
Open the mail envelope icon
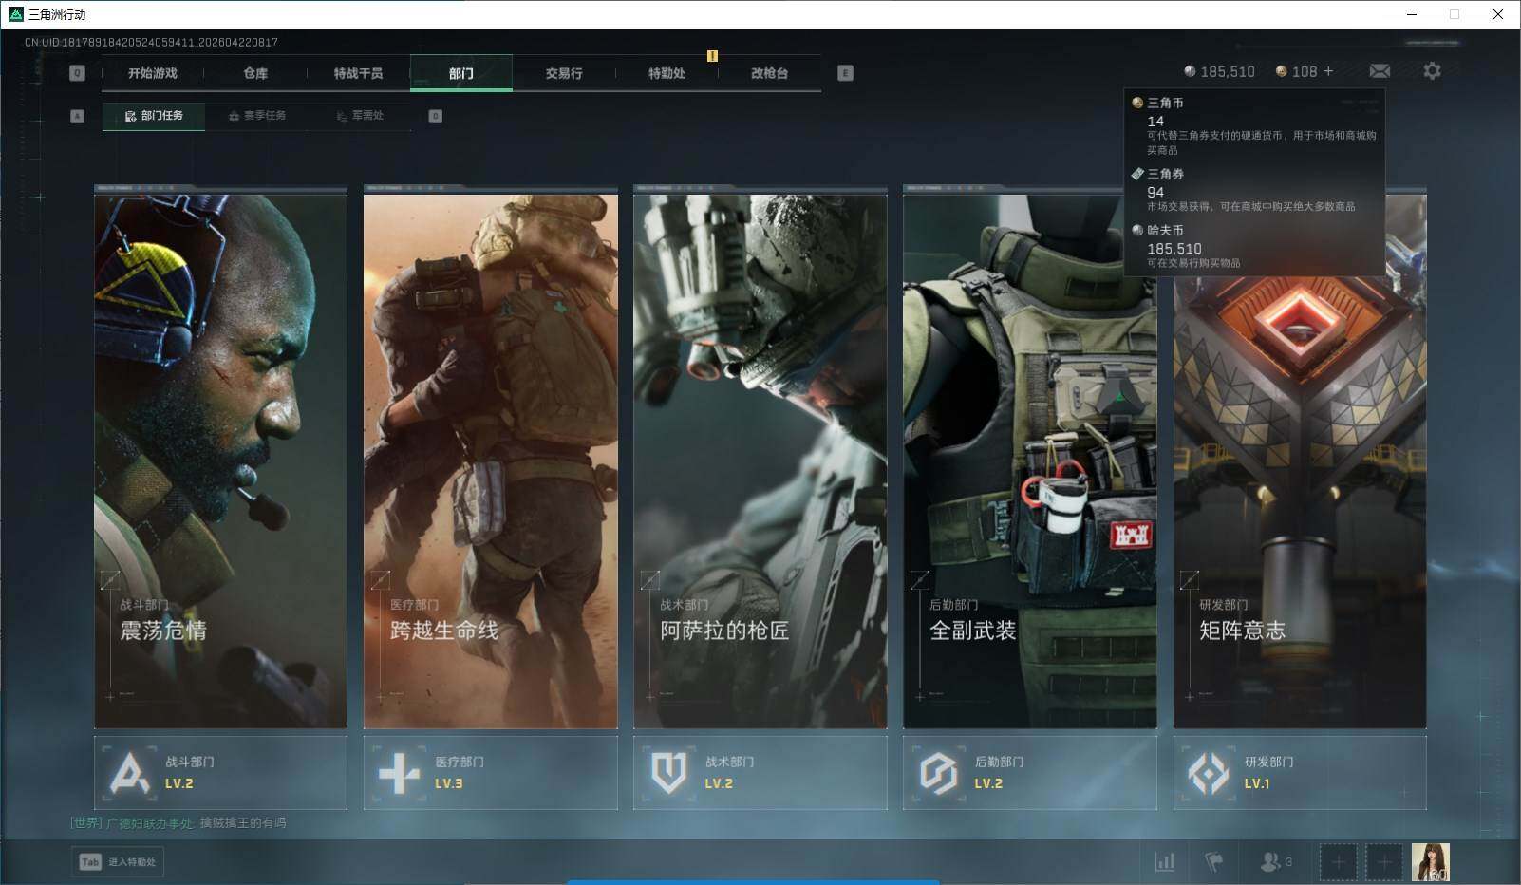pyautogui.click(x=1380, y=71)
